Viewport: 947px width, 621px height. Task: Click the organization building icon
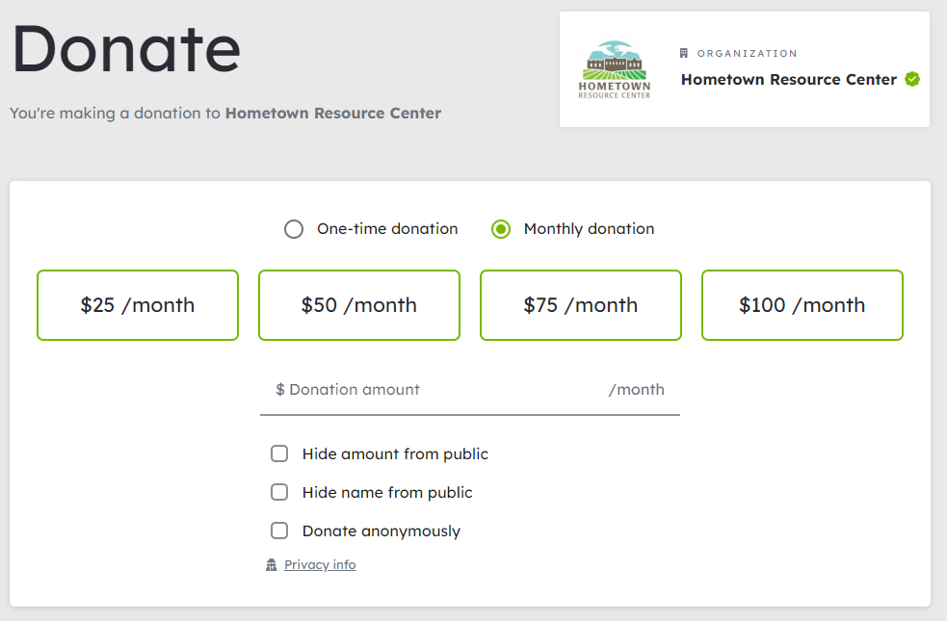pos(684,54)
